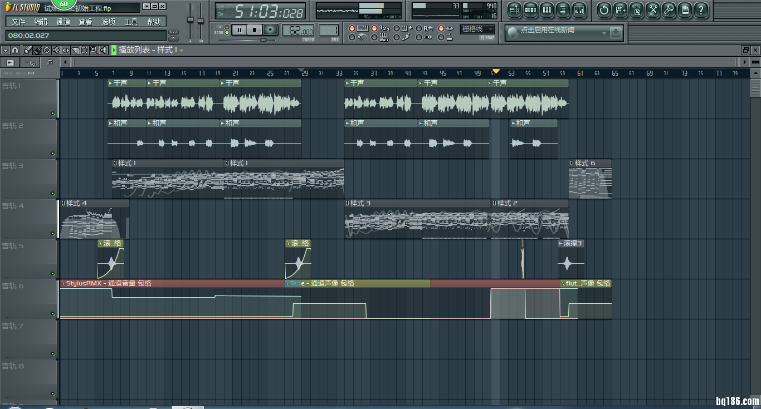Screen dimensions: 761x409
Task: Select the delete tool
Action: [x=47, y=50]
